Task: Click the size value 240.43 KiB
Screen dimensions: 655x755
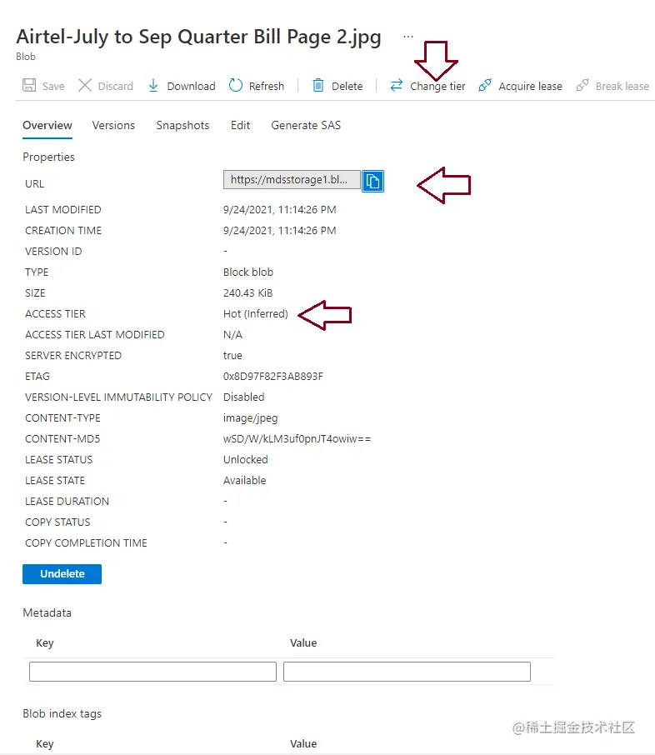Action: [248, 293]
